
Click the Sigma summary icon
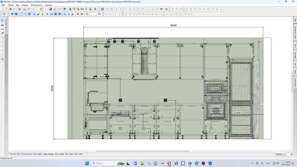coord(95,9)
